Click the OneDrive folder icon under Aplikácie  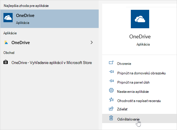6,42
